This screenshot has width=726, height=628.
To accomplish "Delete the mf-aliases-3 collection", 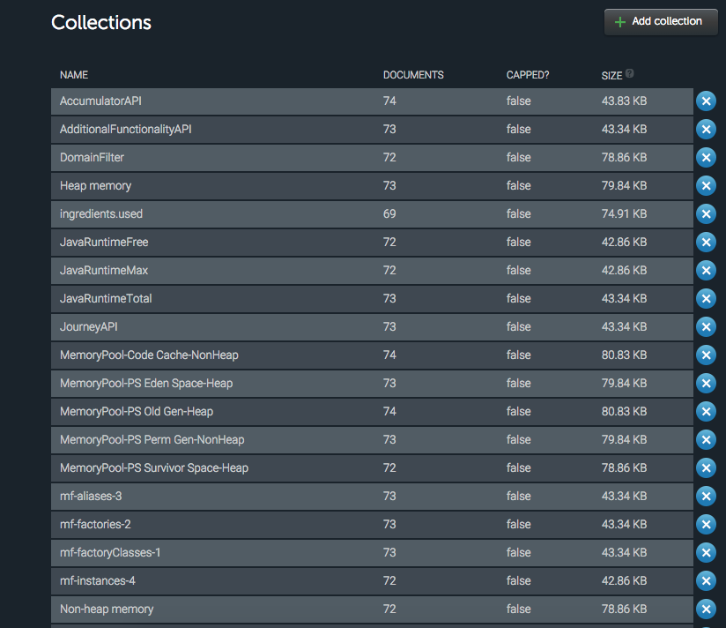I will (x=706, y=497).
